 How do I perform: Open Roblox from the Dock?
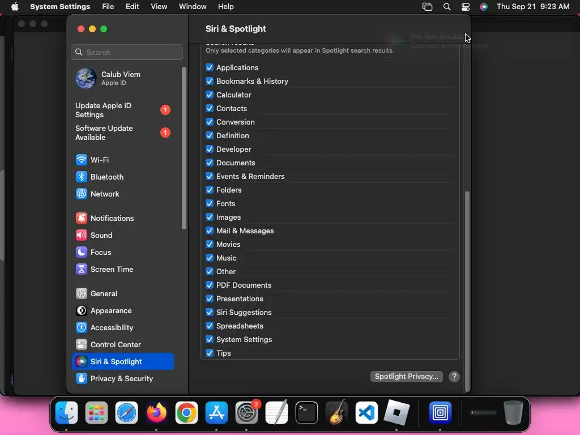[x=396, y=412]
